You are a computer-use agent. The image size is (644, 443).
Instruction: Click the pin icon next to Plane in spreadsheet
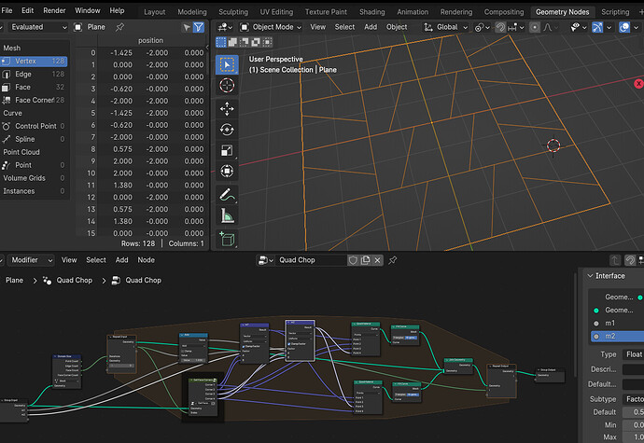click(x=119, y=27)
